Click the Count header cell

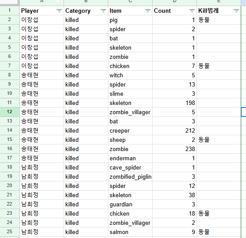[175, 11]
